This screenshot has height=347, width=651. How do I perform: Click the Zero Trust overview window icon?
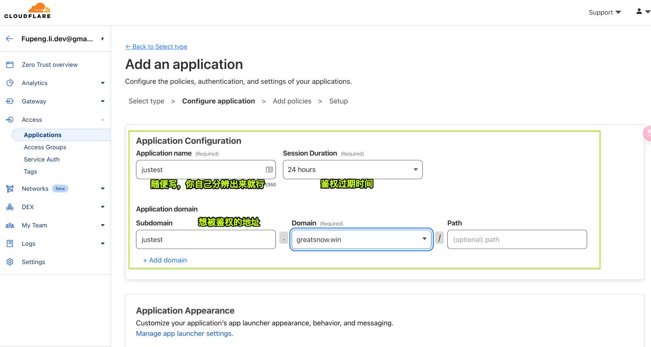[x=10, y=65]
